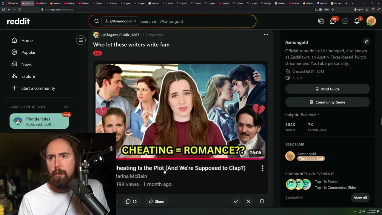This screenshot has height=215, width=382.
Task: Open u/Elegant_Public_1287 profile link
Action: tap(120, 35)
